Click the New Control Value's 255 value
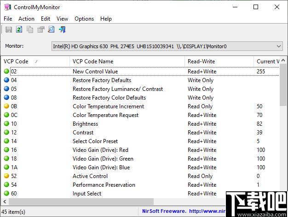 [261, 71]
